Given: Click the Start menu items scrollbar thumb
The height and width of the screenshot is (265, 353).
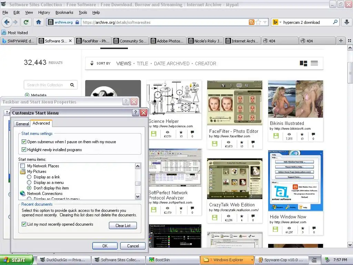Looking at the screenshot, I should tap(138, 184).
